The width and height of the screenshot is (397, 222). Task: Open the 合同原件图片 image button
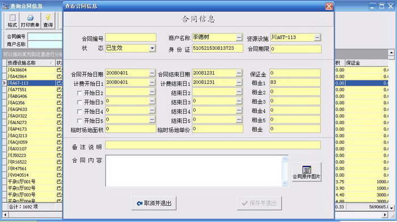coord(306,172)
